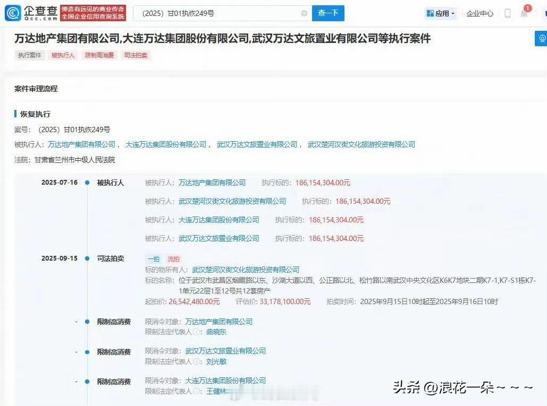Open legal representative 曲晓东 link
The width and height of the screenshot is (547, 406).
pyautogui.click(x=216, y=332)
